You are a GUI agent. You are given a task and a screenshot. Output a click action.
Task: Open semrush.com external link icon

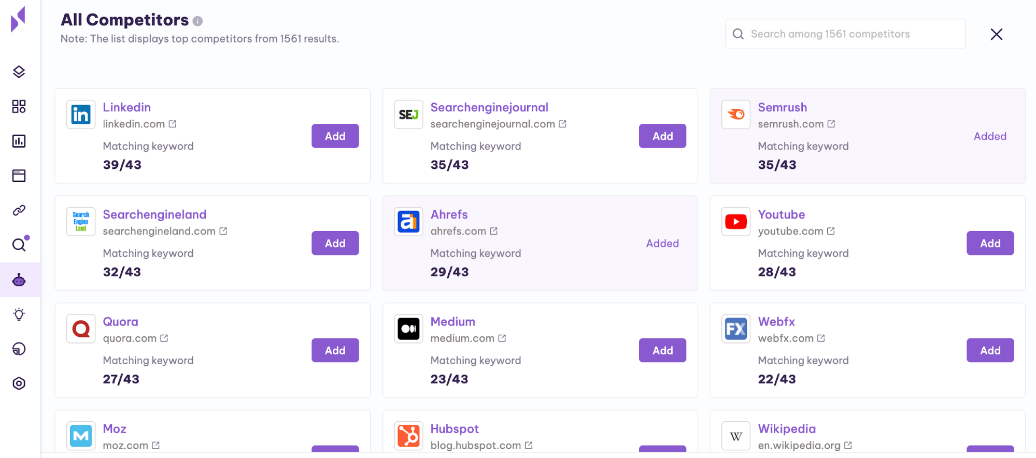pyautogui.click(x=831, y=124)
